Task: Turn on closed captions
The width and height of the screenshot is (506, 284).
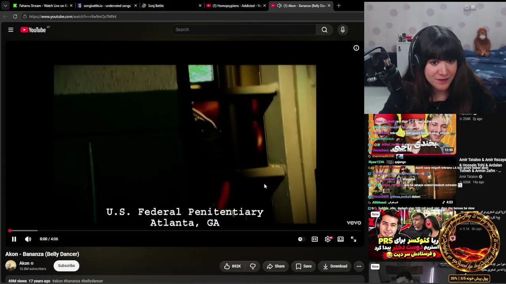Action: click(x=315, y=239)
